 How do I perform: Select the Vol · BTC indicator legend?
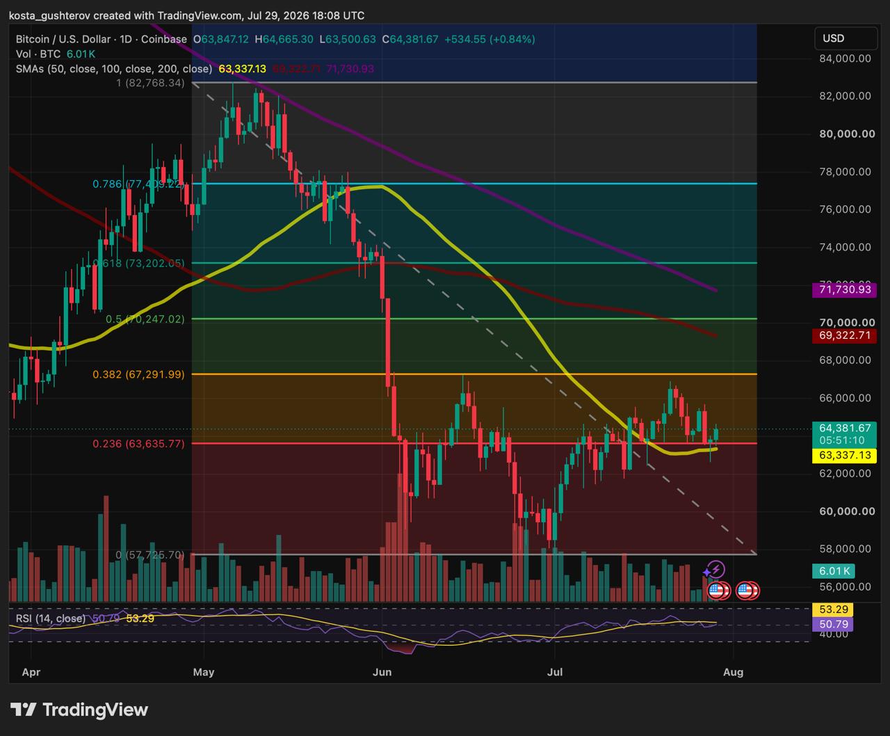click(x=39, y=54)
